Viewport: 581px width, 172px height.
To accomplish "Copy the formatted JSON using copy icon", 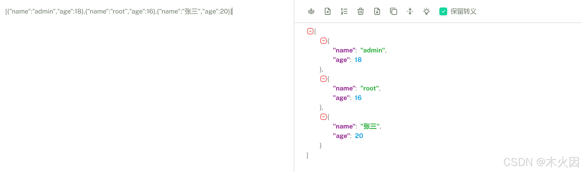I will pyautogui.click(x=393, y=12).
